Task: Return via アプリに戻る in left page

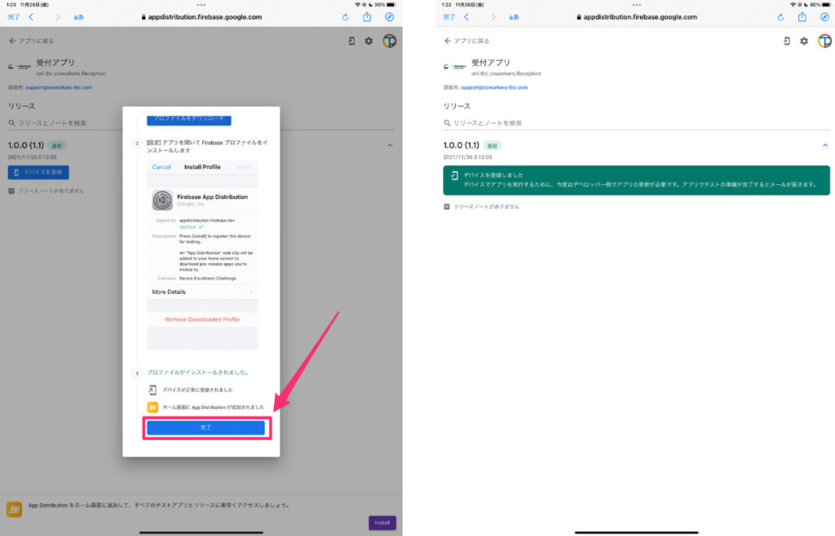Action: [x=32, y=41]
